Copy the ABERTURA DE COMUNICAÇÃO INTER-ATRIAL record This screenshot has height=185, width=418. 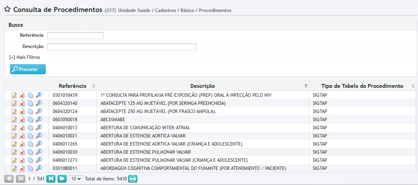pyautogui.click(x=30, y=128)
